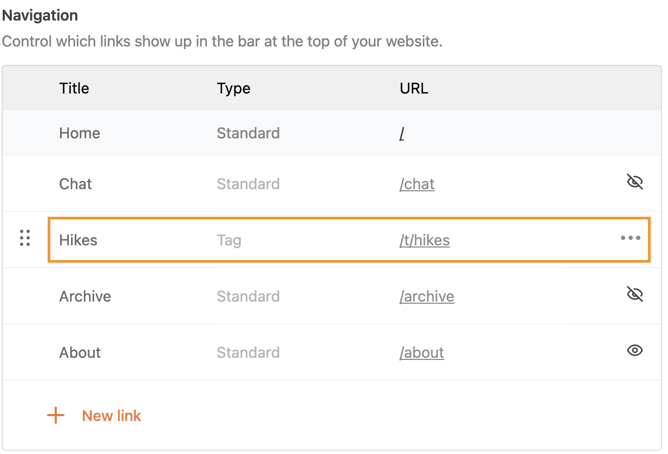Click the orange plus icon near New link
The width and height of the screenshot is (668, 454).
55,415
